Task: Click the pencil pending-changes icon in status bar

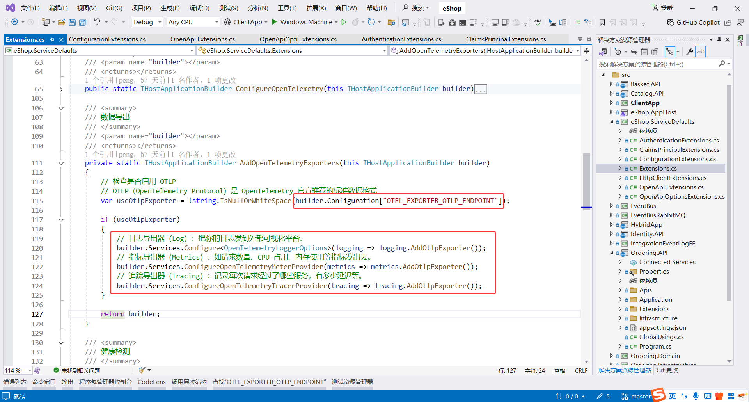Action: [x=600, y=396]
